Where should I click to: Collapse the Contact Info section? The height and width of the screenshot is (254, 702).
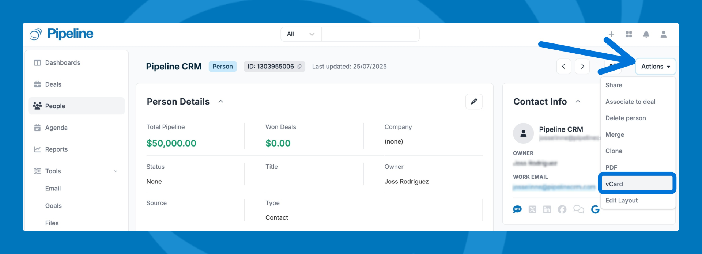point(578,102)
